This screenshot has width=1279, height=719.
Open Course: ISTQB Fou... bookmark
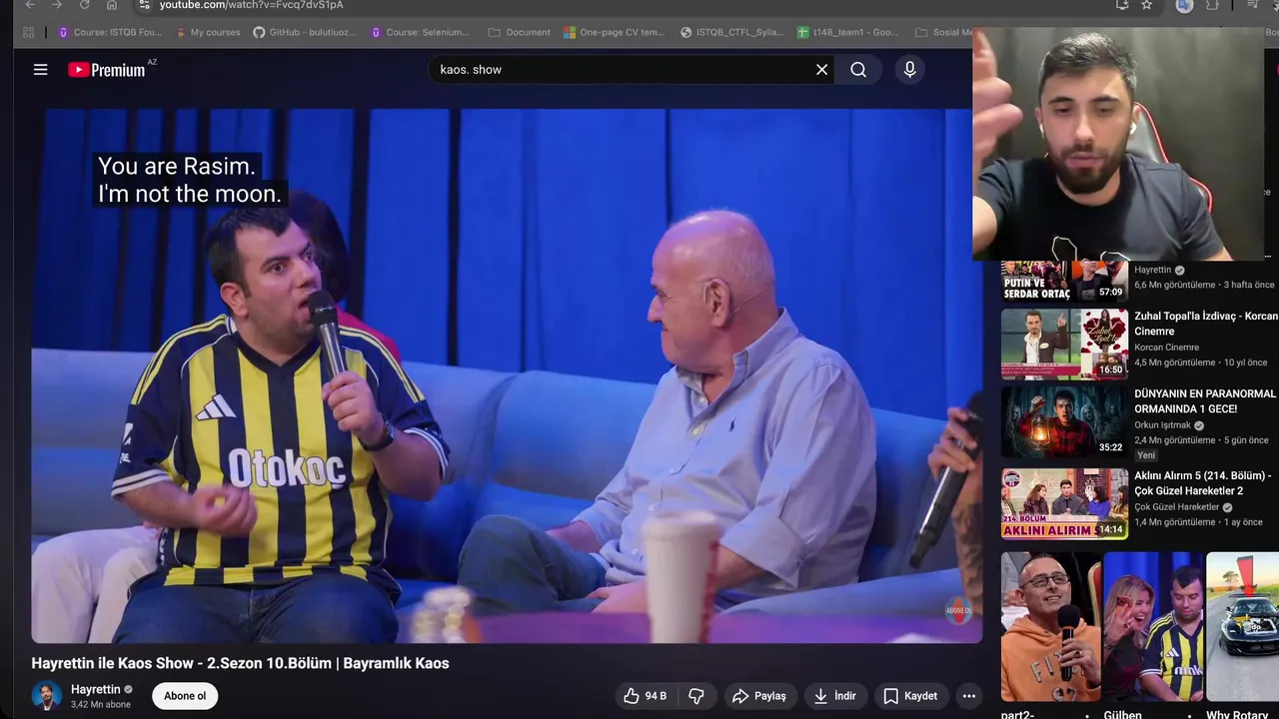click(109, 32)
